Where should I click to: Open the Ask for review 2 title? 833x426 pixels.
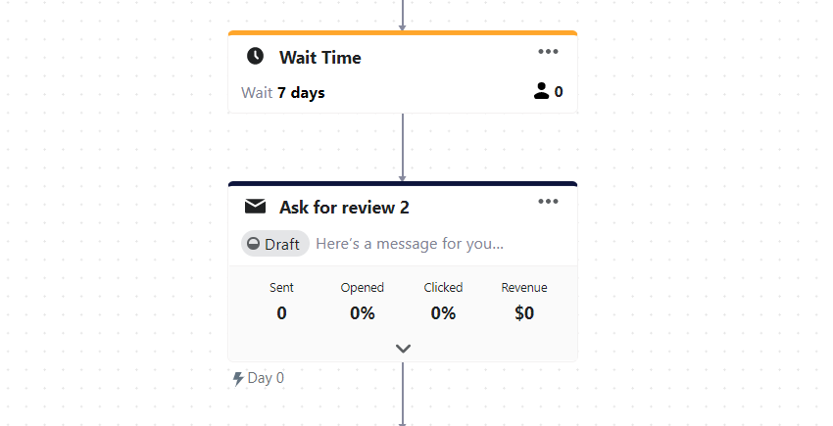tap(344, 208)
